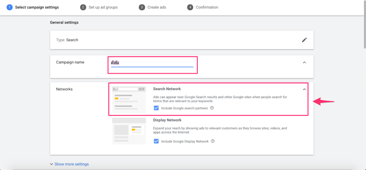Open help for Google search partners

212,108
